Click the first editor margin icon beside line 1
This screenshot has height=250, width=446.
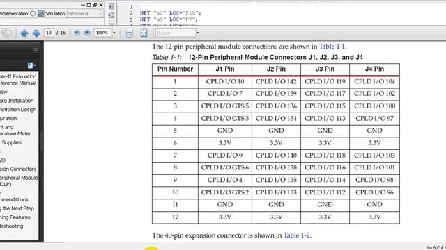click(111, 6)
